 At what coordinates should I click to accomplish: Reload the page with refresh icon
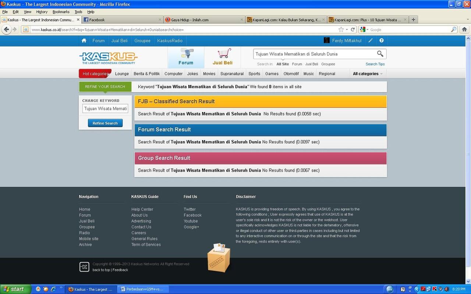[x=353, y=29]
